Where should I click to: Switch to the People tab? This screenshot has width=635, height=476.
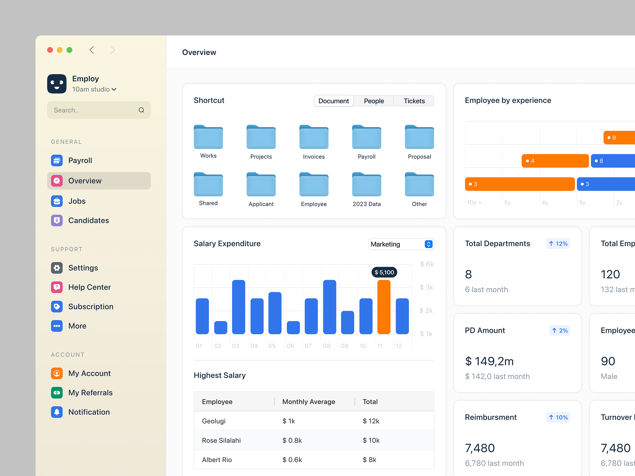click(374, 101)
